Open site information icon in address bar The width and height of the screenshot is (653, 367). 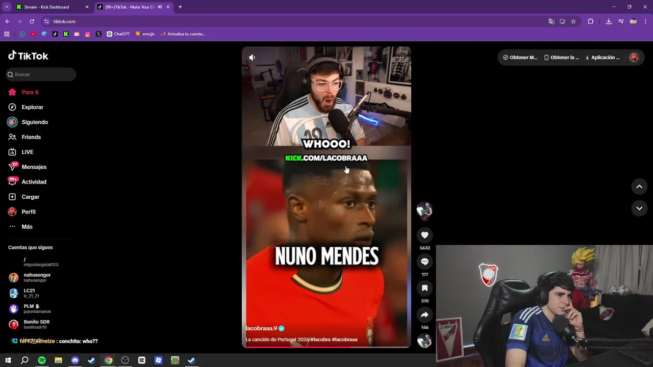click(46, 21)
